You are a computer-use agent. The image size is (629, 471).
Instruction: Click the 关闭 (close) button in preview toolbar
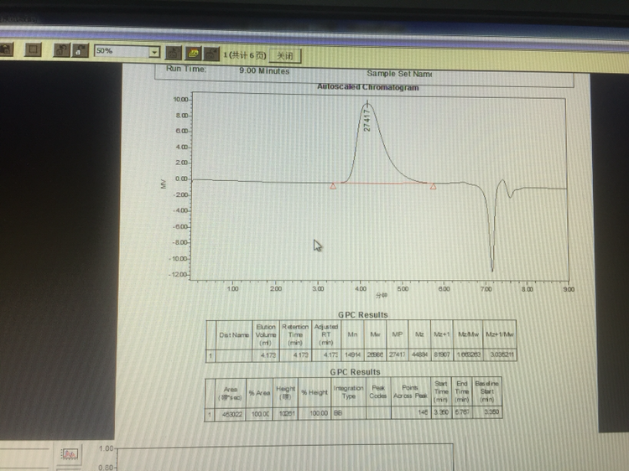(285, 55)
